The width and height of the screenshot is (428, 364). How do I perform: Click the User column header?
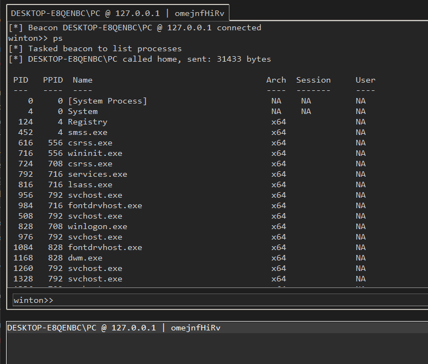pyautogui.click(x=366, y=80)
